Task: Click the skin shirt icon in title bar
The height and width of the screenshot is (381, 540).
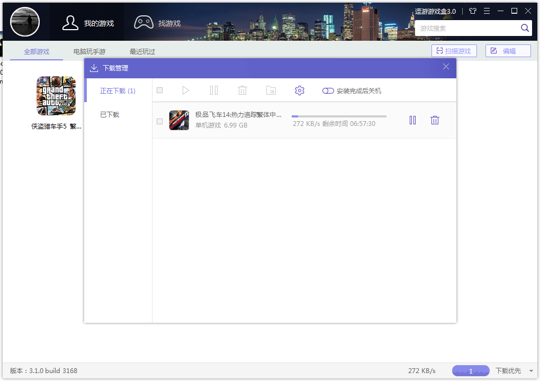Action: pyautogui.click(x=472, y=11)
